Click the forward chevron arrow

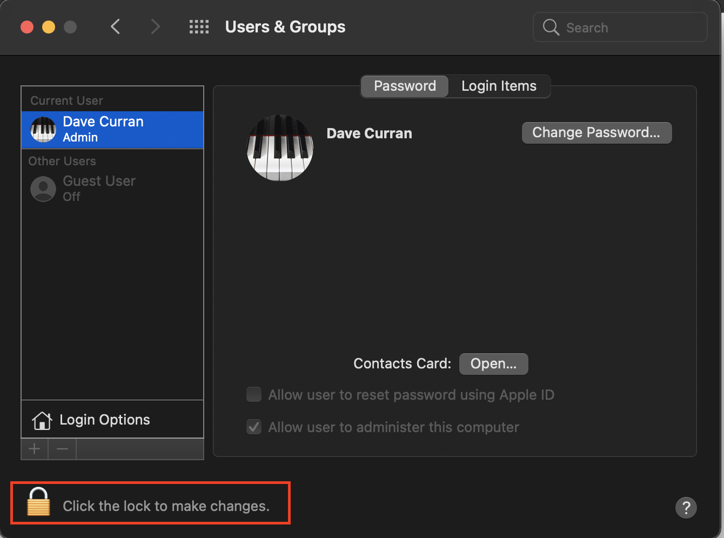(x=156, y=27)
